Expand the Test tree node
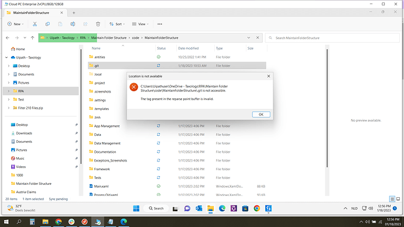 (9, 99)
